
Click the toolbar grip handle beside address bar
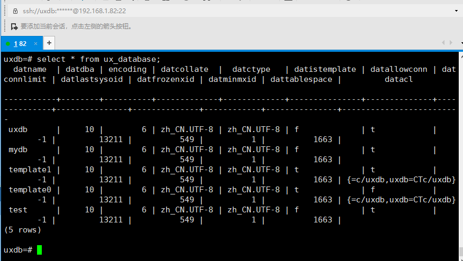[x=4, y=11]
